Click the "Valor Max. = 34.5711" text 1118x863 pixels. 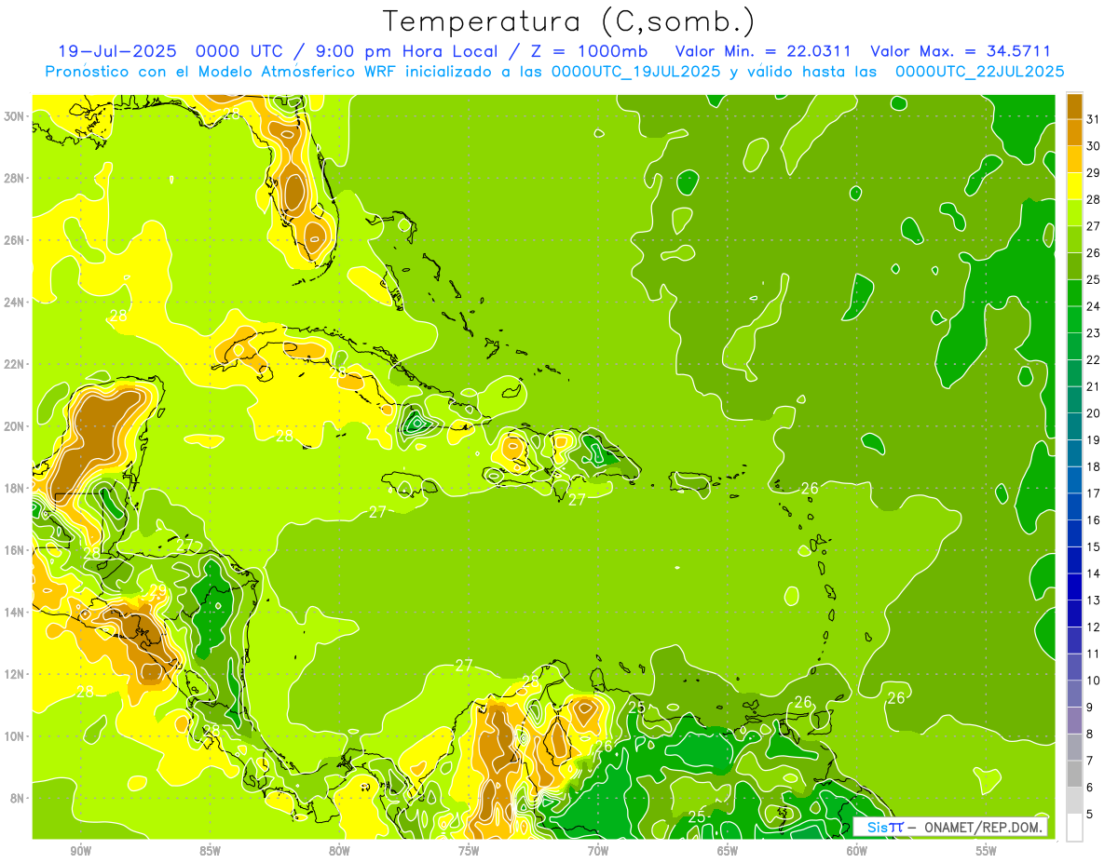(961, 51)
